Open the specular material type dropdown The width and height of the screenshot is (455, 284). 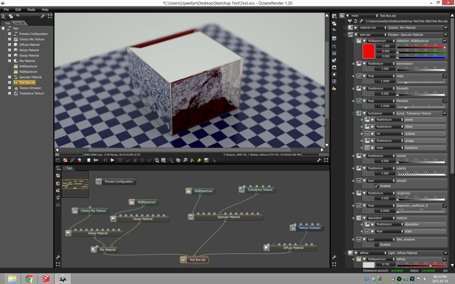(x=373, y=35)
